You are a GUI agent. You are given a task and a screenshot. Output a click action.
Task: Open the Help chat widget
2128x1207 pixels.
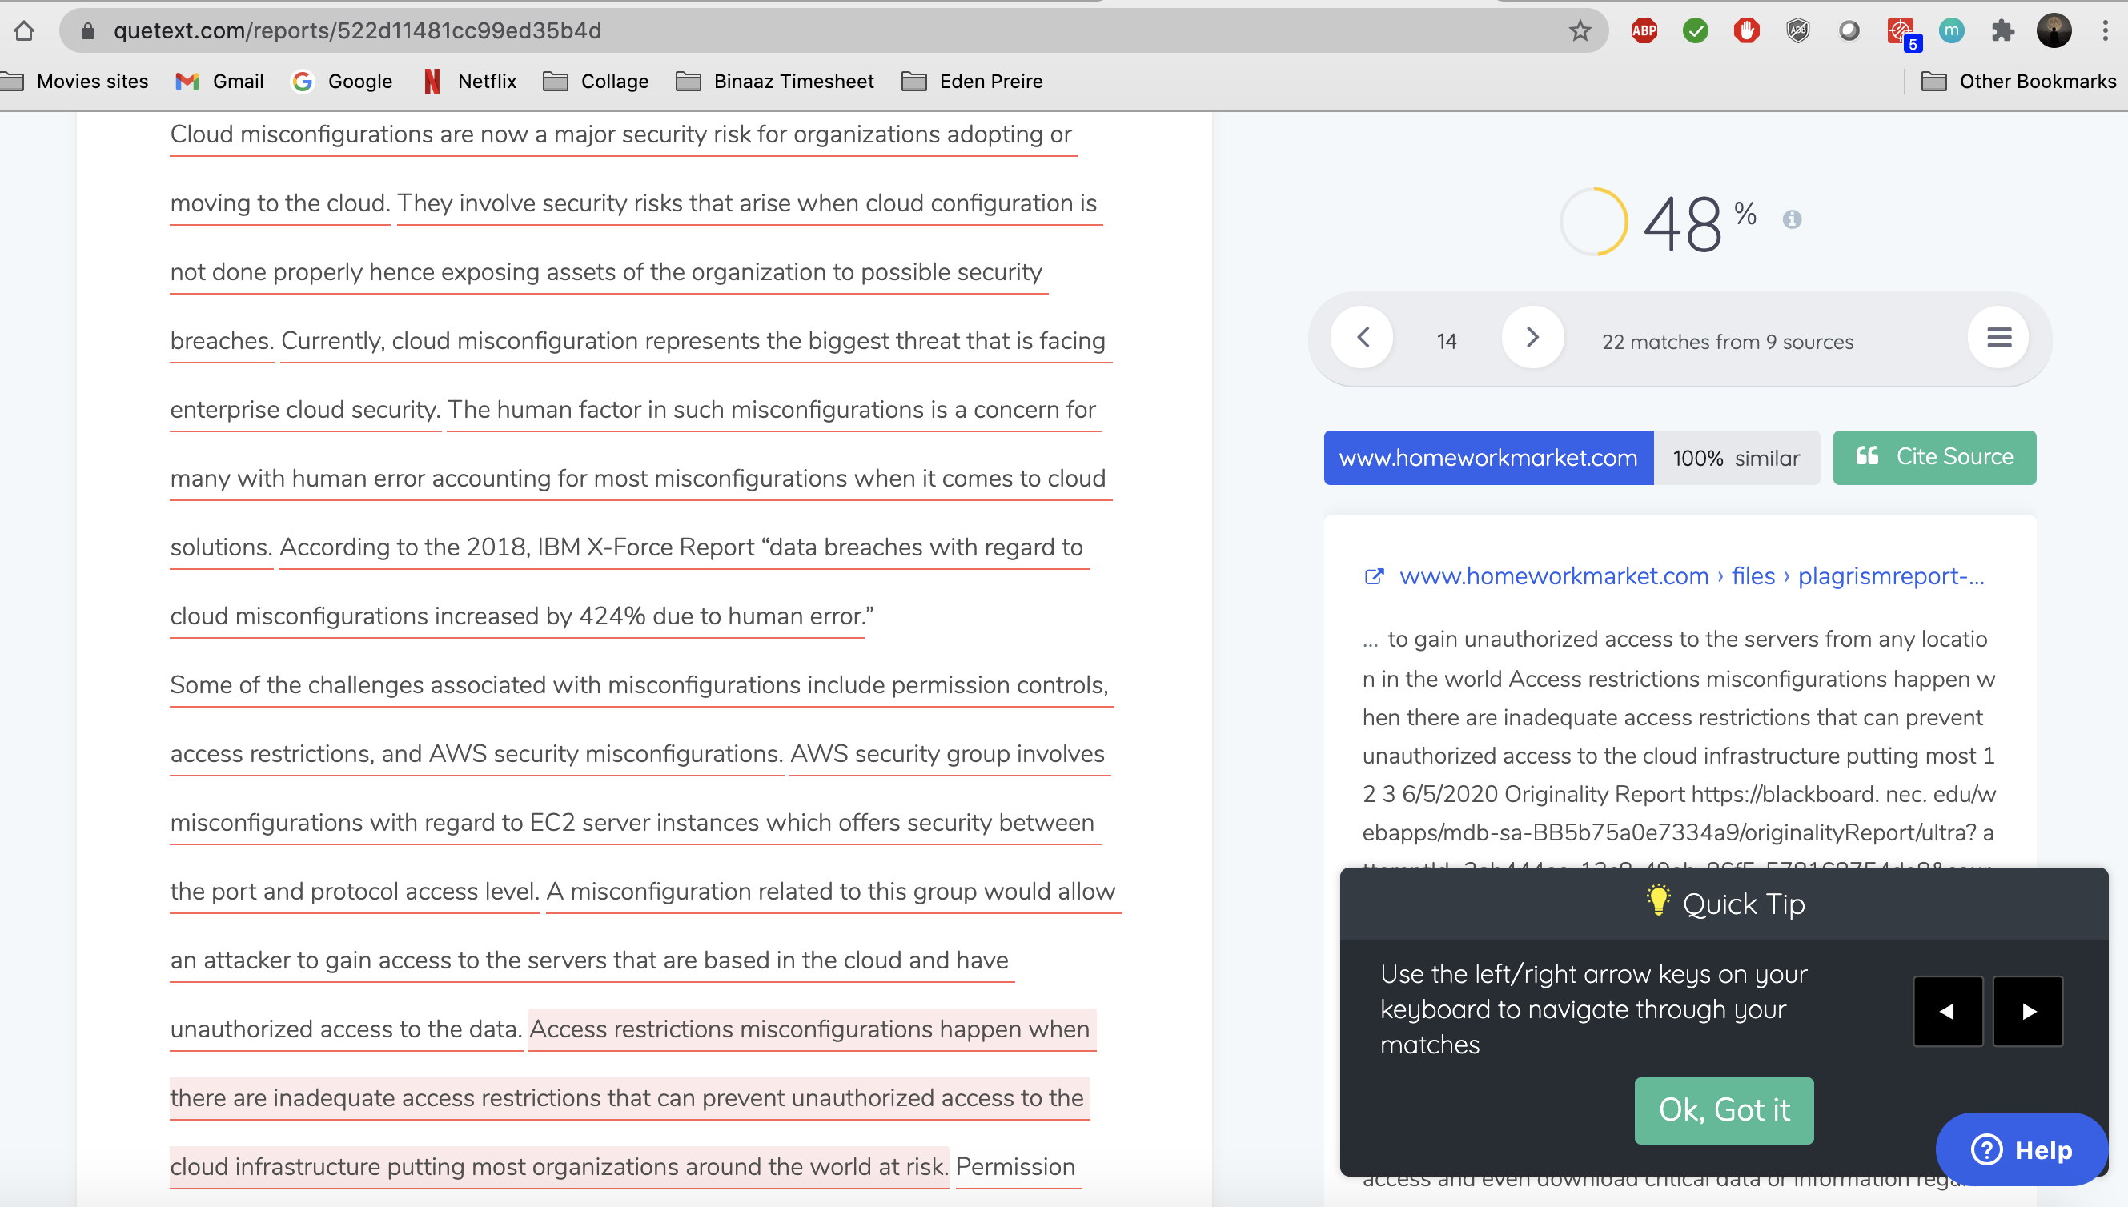2021,1150
